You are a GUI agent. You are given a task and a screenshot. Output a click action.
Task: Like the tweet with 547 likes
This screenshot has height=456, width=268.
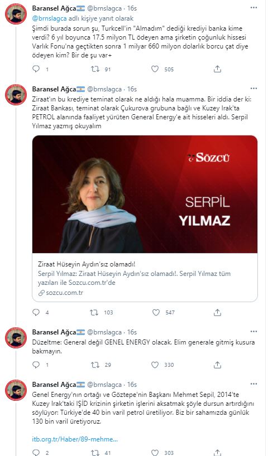click(156, 312)
